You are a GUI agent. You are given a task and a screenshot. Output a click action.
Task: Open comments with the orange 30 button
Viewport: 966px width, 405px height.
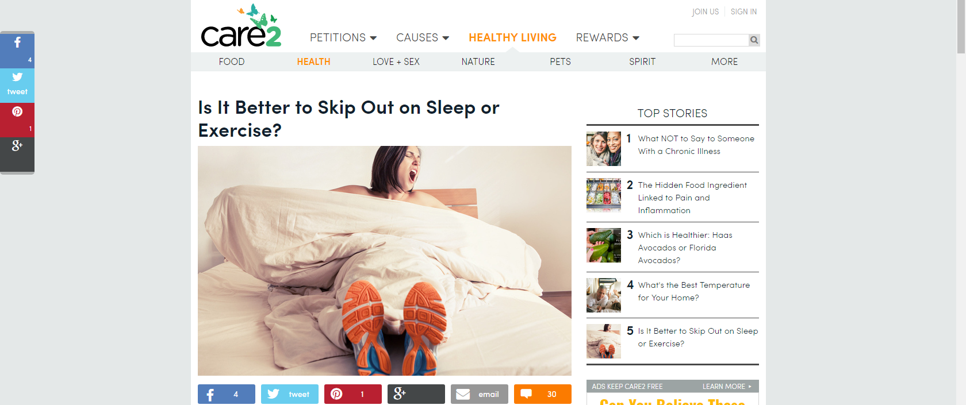point(543,394)
